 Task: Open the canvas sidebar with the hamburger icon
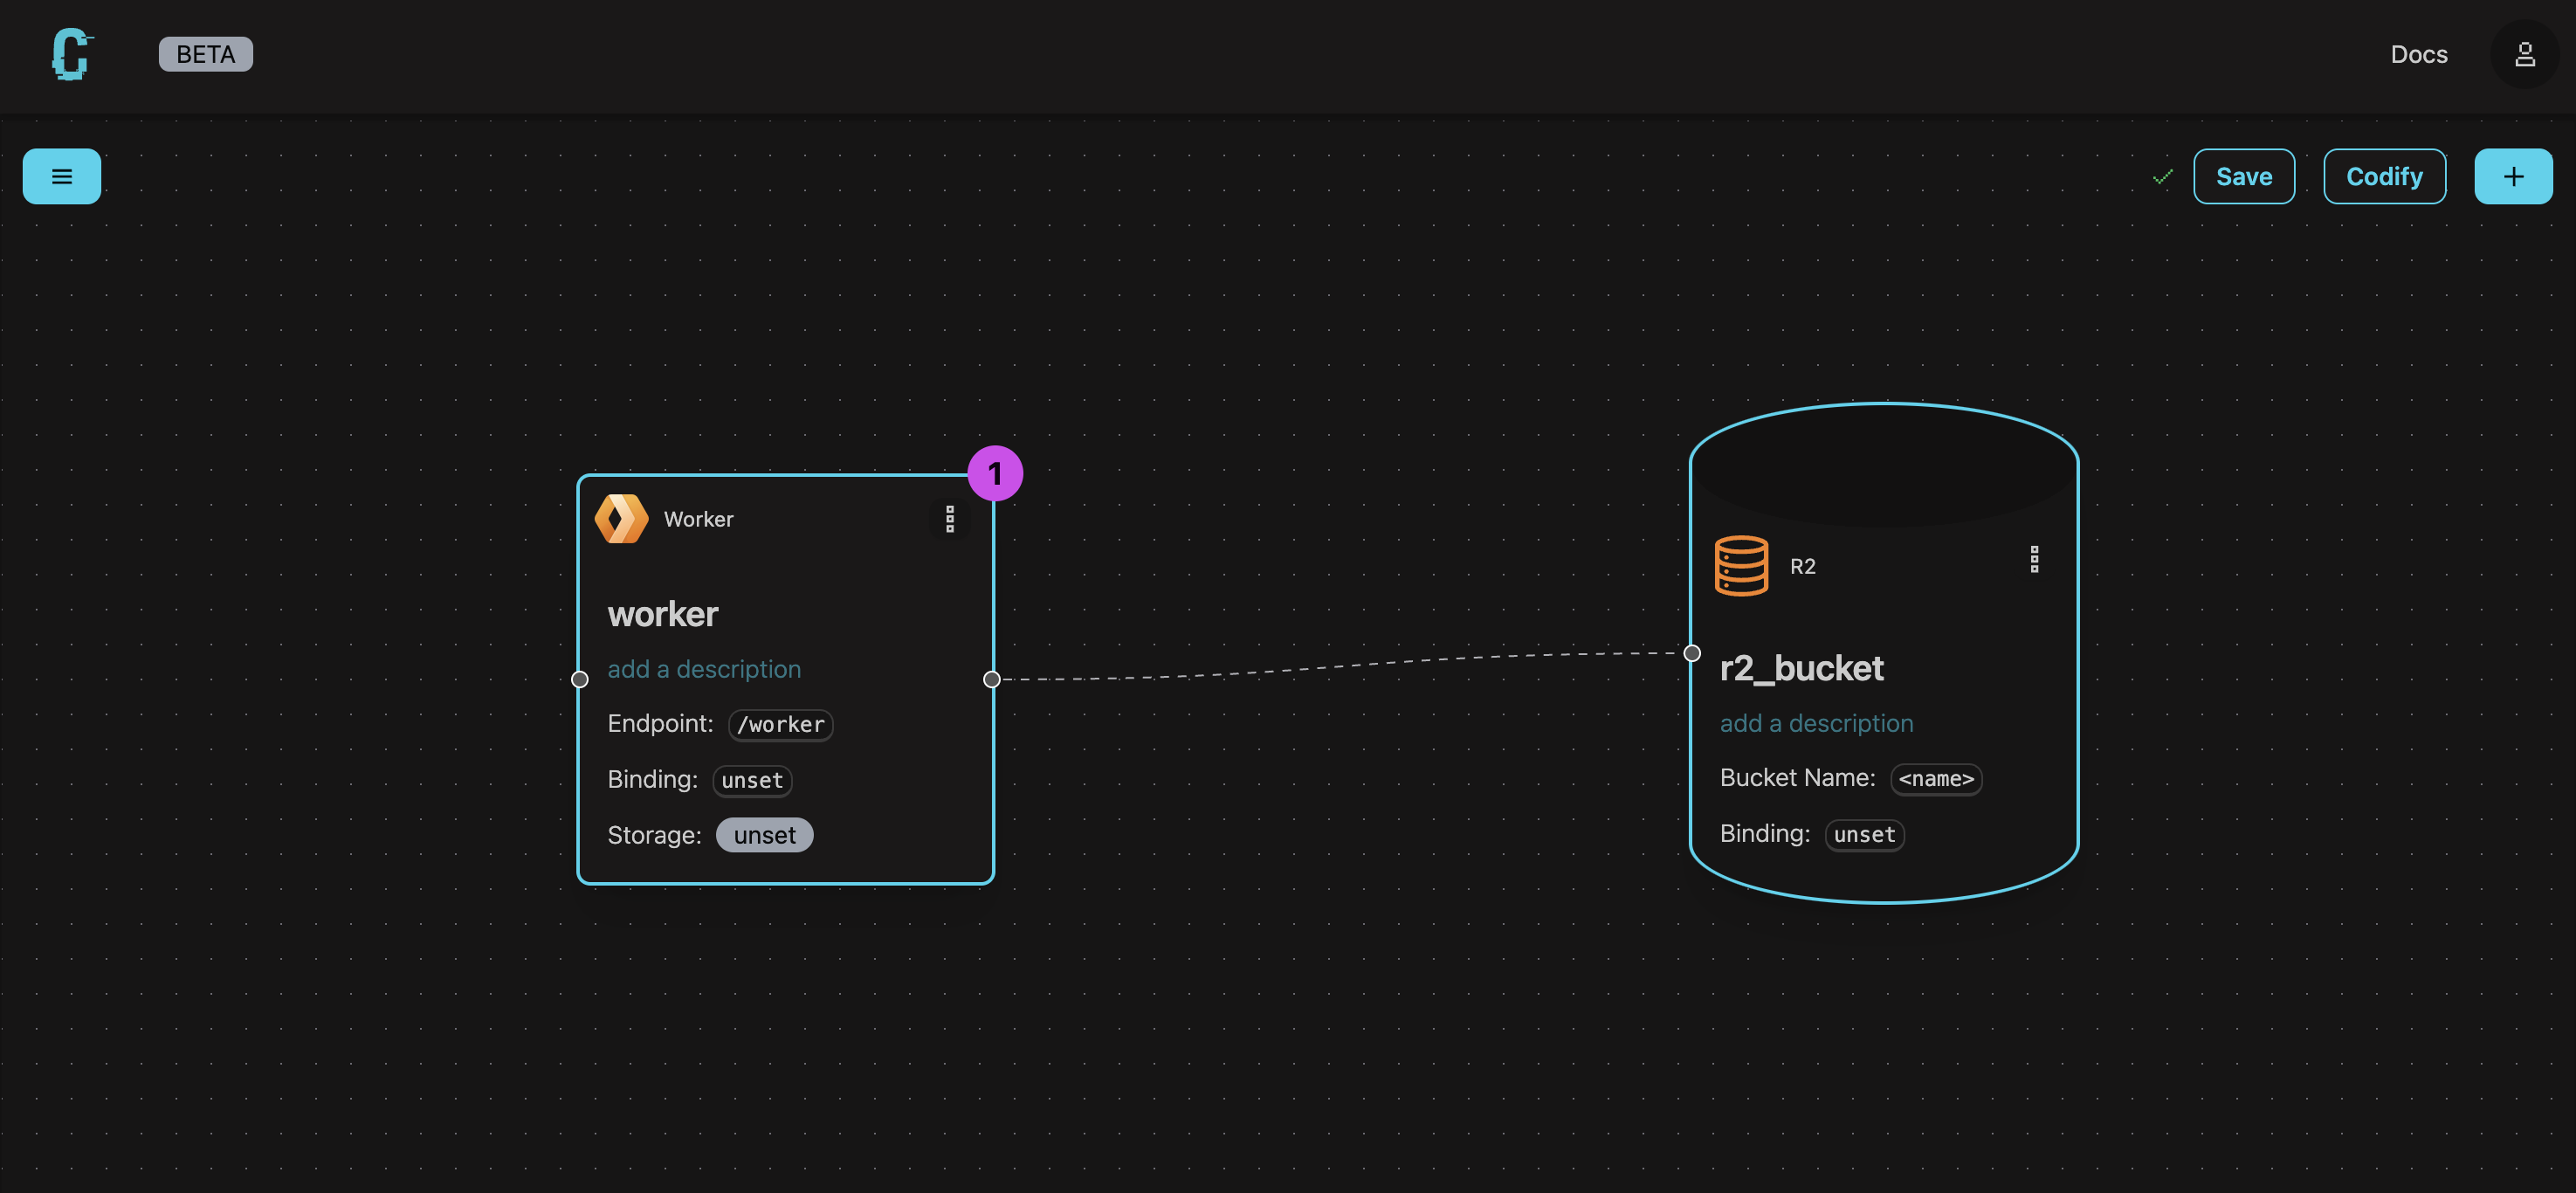tap(61, 176)
